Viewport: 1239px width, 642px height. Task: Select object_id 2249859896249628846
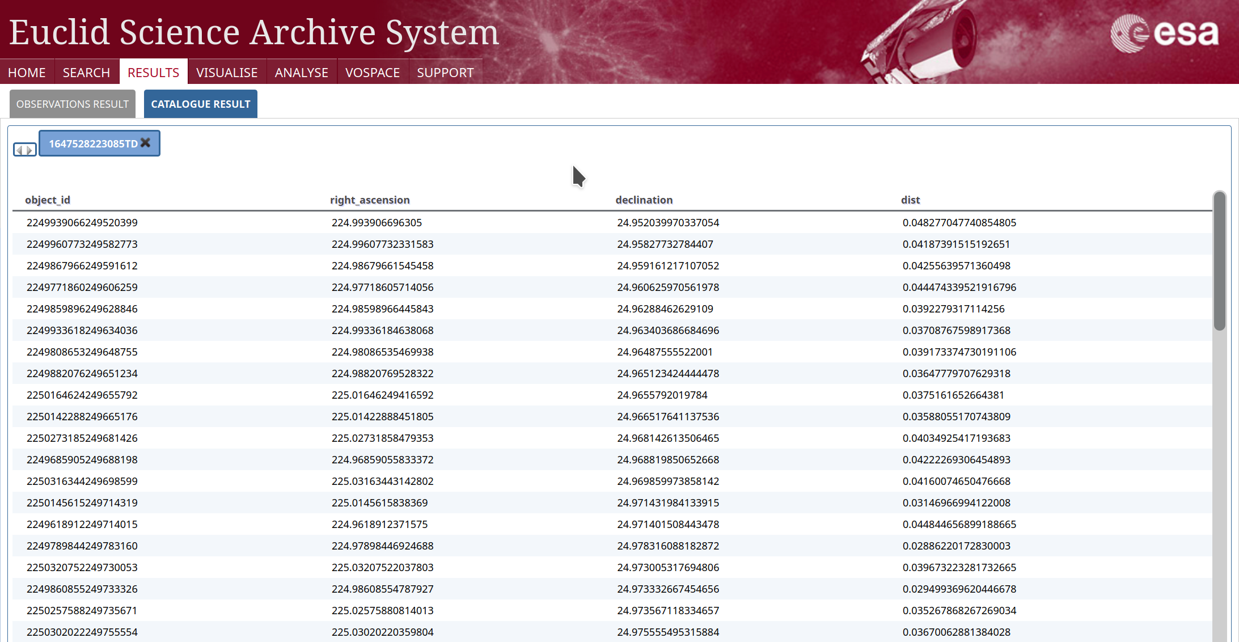82,309
